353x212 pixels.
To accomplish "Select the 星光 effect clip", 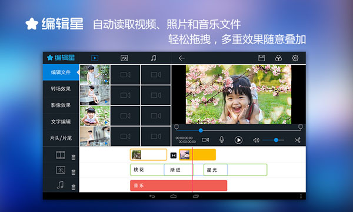I will [215, 170].
